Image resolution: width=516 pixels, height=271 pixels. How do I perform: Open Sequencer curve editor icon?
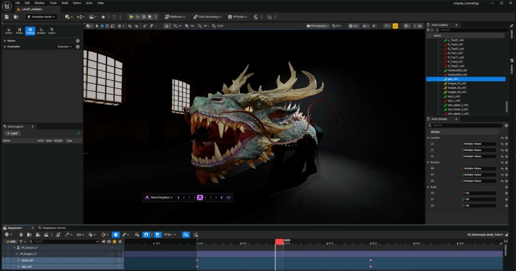[186, 235]
